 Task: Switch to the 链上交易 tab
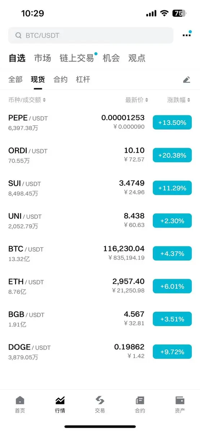pyautogui.click(x=77, y=58)
